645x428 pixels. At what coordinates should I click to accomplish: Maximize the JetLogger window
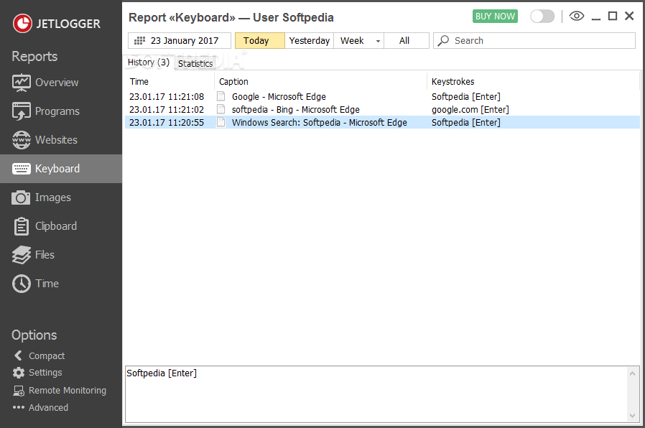(x=613, y=16)
